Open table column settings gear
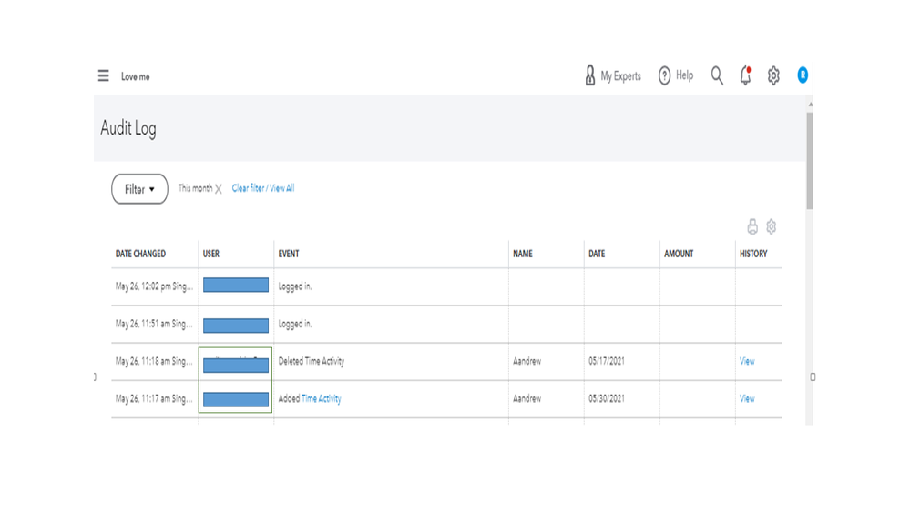This screenshot has height=511, width=910. pos(771,226)
